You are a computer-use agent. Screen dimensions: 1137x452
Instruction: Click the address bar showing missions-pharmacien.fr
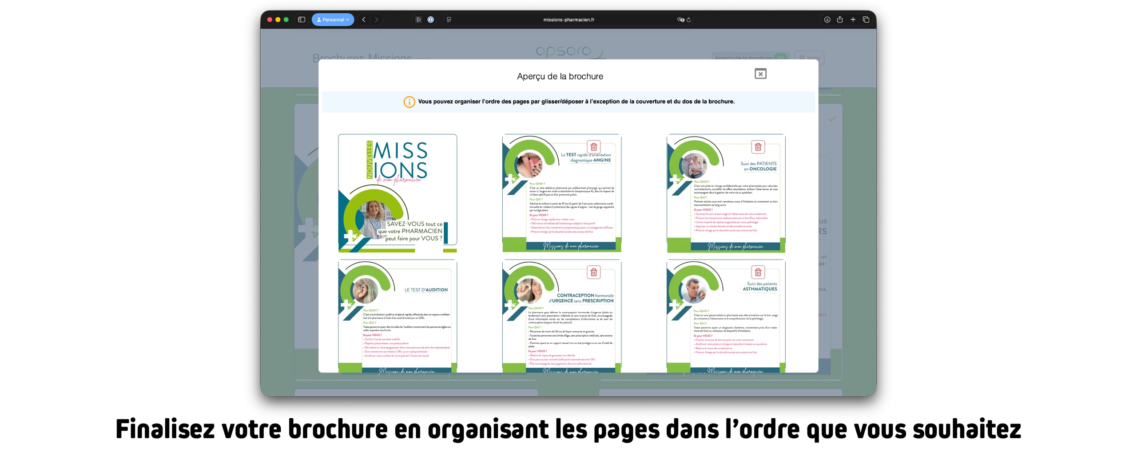point(568,20)
